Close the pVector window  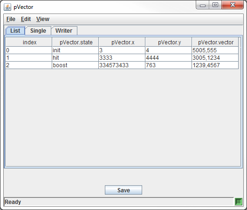[x=233, y=5]
